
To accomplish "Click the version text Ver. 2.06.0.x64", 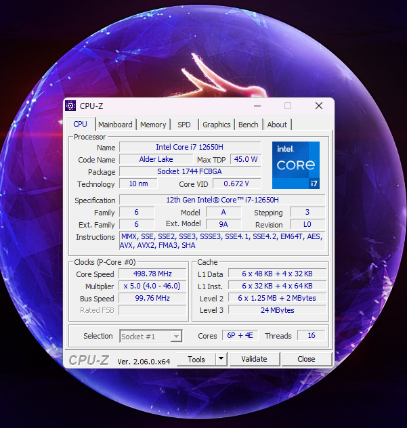I will (144, 362).
